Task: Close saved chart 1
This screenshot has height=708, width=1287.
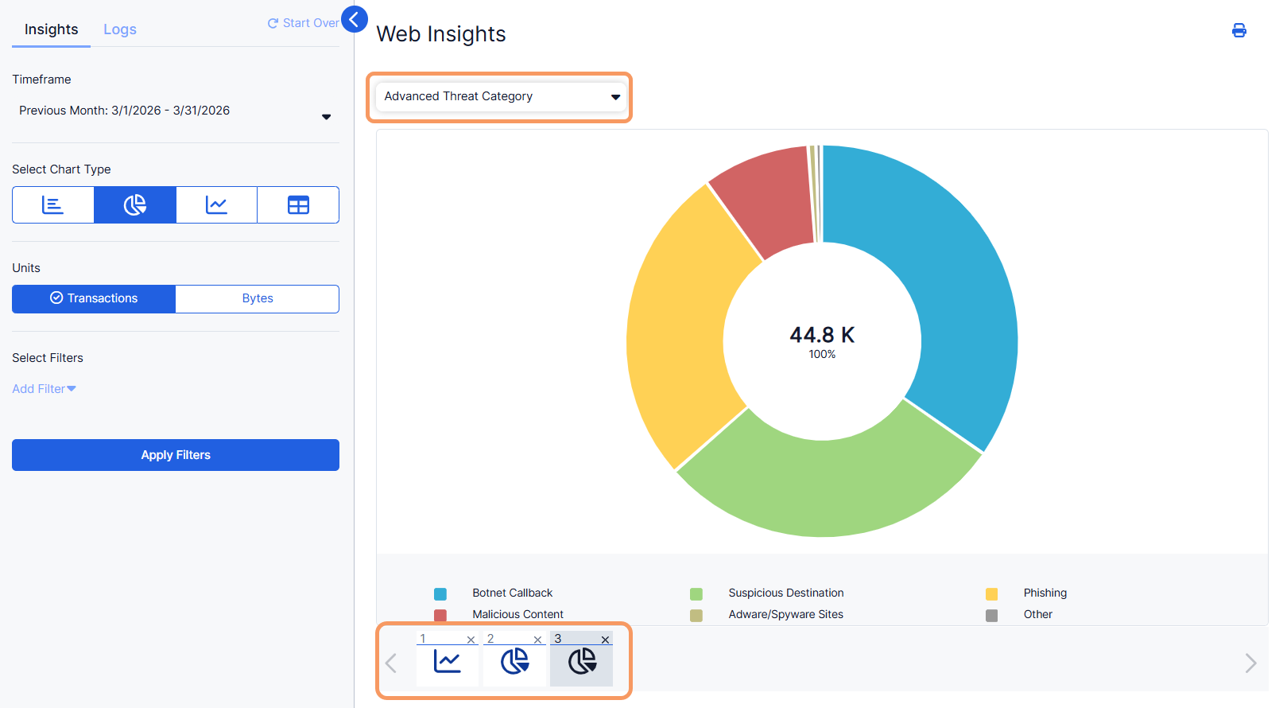Action: click(x=471, y=640)
